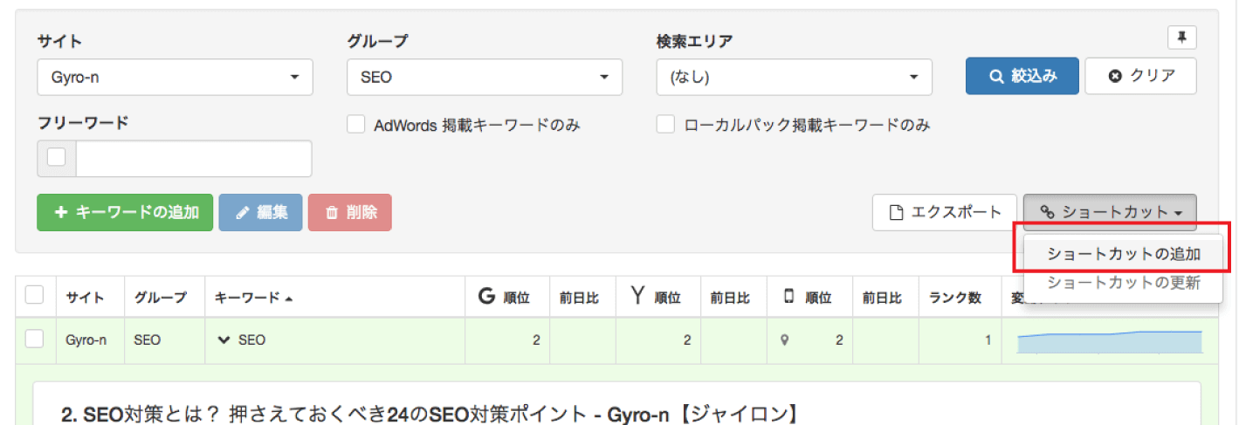Viewport: 1239px width, 425px height.
Task: Expand the 検索エリア dropdown
Action: 794,77
